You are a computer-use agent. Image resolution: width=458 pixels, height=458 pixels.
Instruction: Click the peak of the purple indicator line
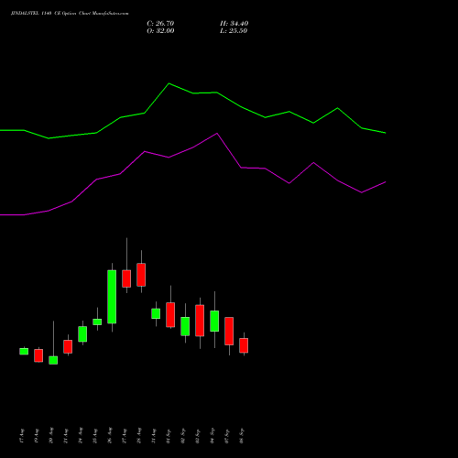click(x=217, y=134)
